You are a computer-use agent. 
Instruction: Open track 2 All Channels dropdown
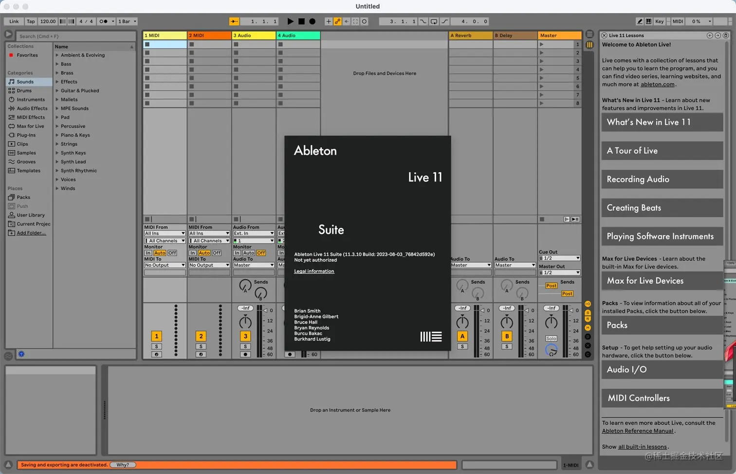point(209,241)
